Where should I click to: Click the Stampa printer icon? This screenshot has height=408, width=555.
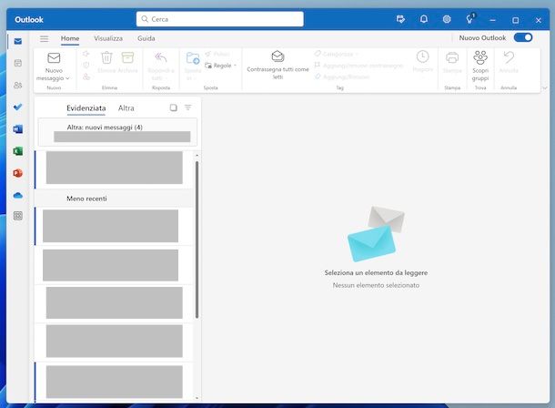pos(452,57)
